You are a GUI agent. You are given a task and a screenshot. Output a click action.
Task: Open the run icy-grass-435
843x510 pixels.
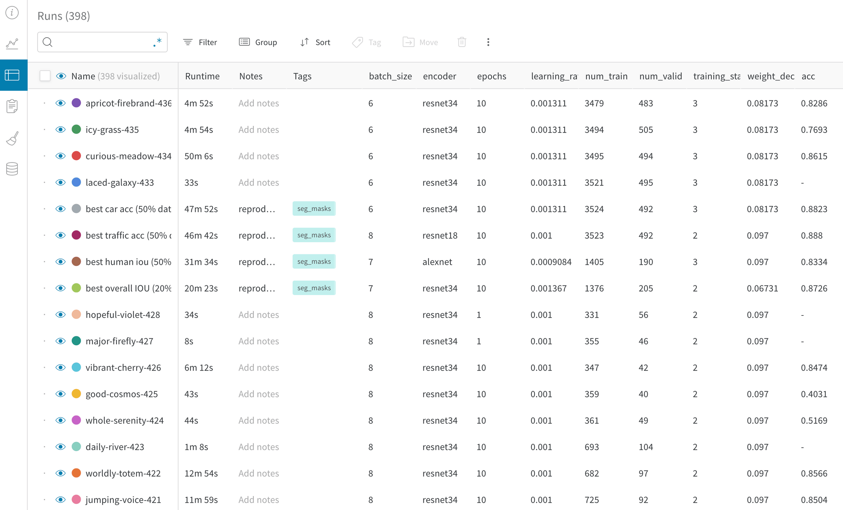click(x=112, y=130)
